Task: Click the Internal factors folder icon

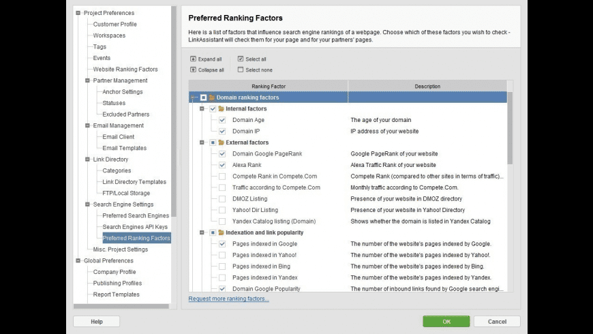Action: [222, 109]
